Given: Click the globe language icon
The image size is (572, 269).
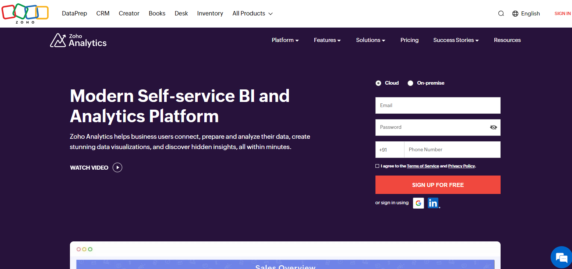Looking at the screenshot, I should 515,14.
